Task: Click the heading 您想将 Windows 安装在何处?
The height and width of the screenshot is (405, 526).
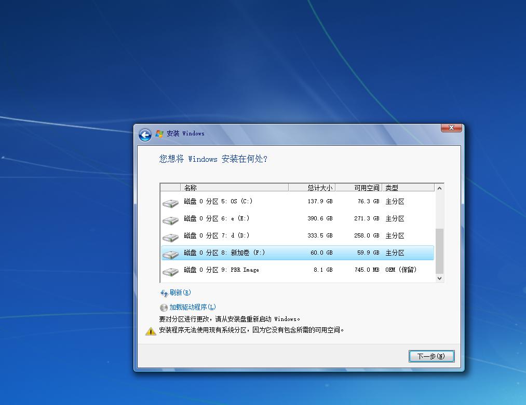Action: pos(213,159)
